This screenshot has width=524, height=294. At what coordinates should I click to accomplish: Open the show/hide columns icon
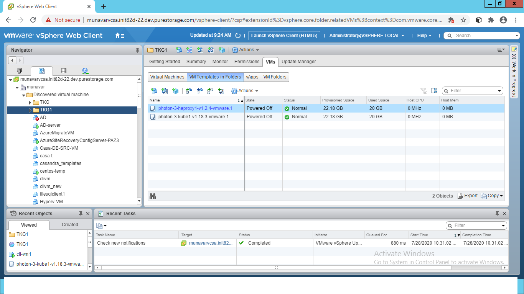tap(434, 91)
